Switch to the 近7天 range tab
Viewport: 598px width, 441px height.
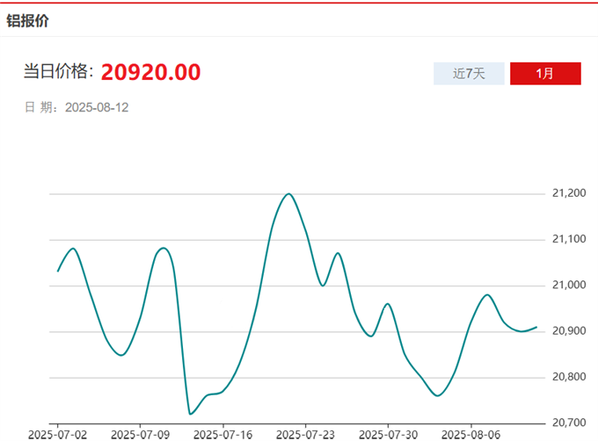pos(469,74)
